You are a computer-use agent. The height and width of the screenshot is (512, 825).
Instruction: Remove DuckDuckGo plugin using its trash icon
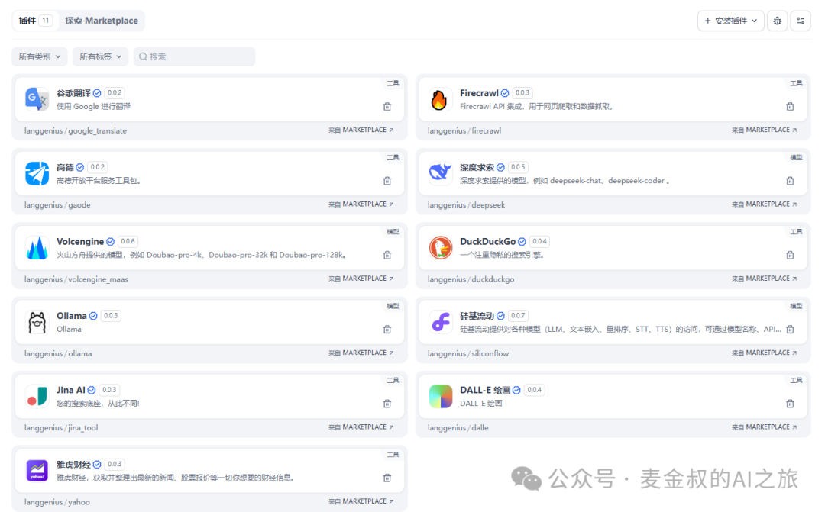791,255
